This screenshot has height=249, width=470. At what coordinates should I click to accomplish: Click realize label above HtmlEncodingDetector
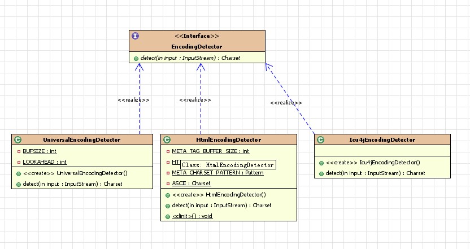click(195, 100)
